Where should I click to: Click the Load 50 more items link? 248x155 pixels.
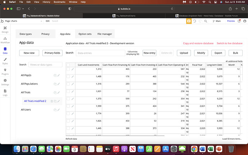coord(232,139)
